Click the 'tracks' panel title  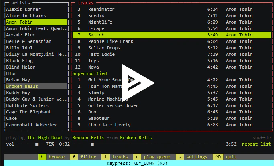[x=85, y=3]
